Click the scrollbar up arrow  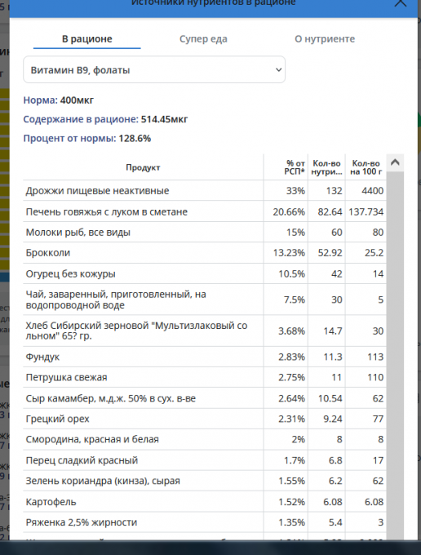[x=395, y=162]
